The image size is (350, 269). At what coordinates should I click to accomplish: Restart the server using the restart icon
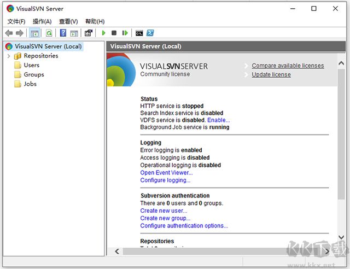click(125, 33)
